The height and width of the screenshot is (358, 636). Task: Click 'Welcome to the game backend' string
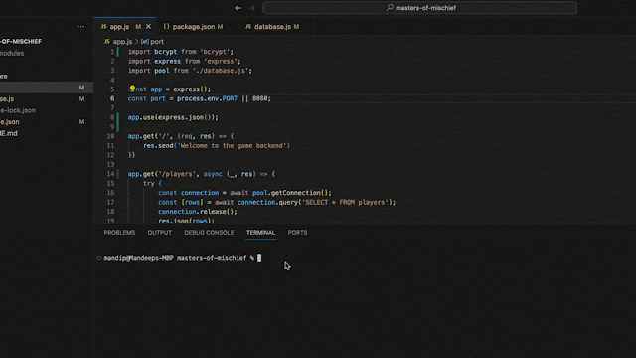(233, 146)
